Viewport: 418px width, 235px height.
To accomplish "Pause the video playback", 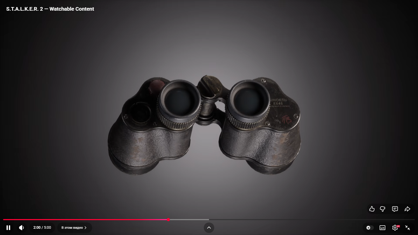I will pos(8,228).
